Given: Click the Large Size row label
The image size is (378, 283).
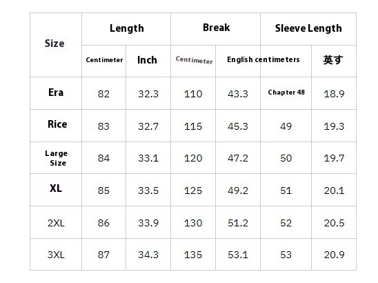Looking at the screenshot, I should point(56,158).
